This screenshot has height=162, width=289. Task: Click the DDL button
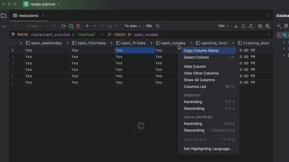coord(149,26)
